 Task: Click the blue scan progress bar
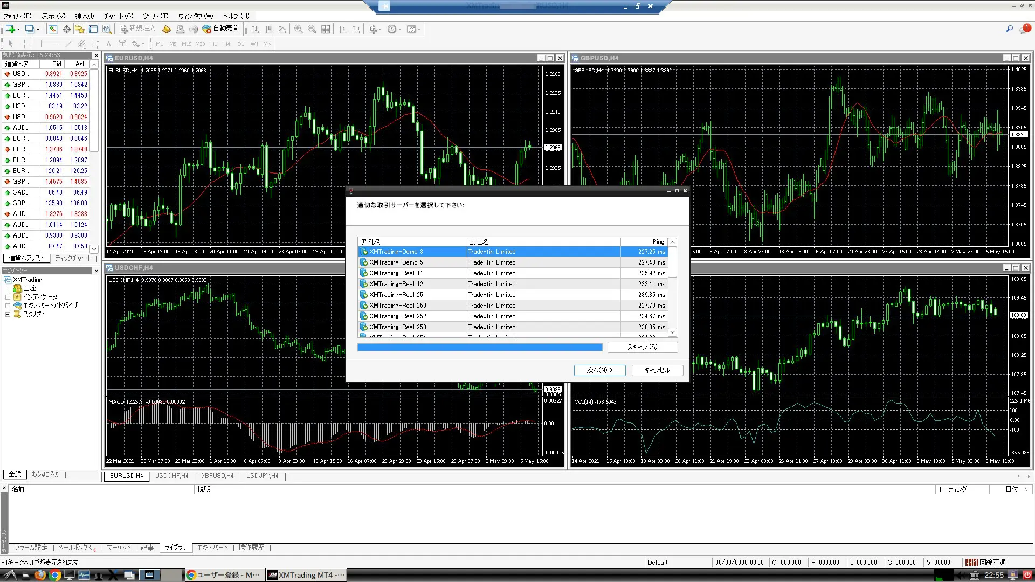click(479, 348)
